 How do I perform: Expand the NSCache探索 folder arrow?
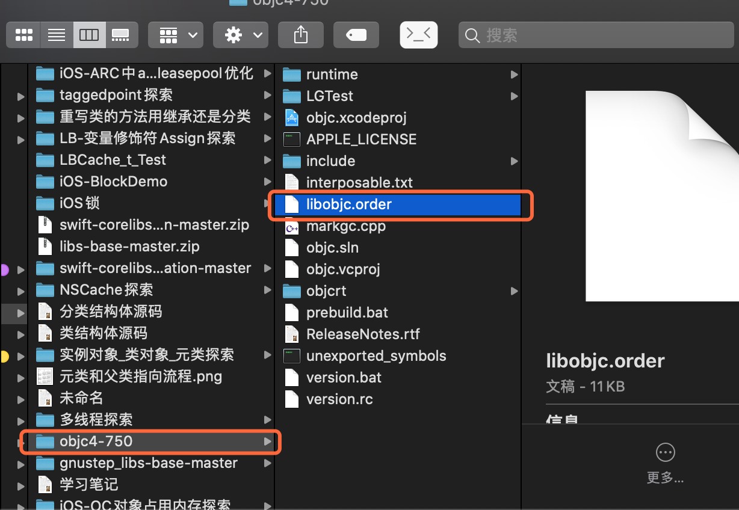point(267,290)
